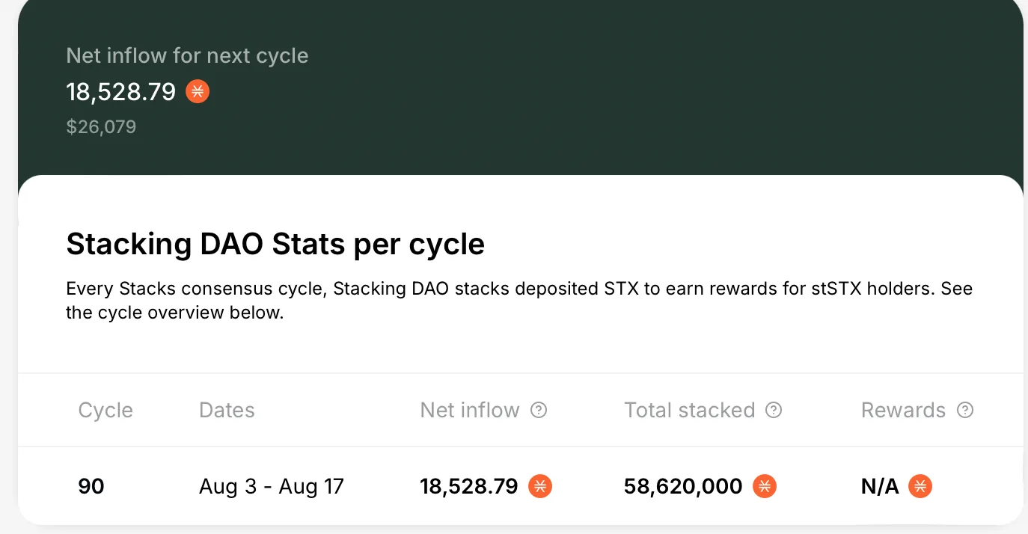Click the Total stacked column header label
The height and width of the screenshot is (534, 1028).
click(690, 410)
